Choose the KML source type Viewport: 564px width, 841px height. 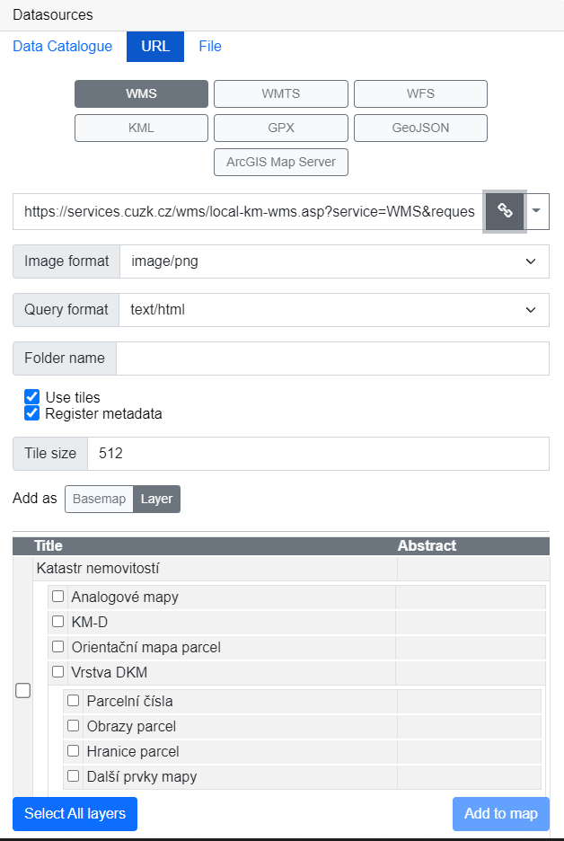(x=141, y=128)
